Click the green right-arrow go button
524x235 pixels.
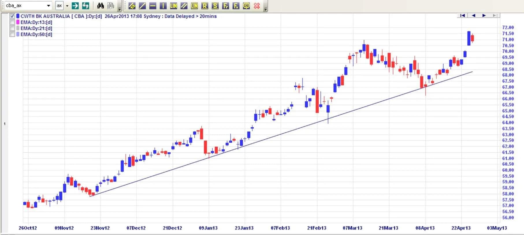75,5
